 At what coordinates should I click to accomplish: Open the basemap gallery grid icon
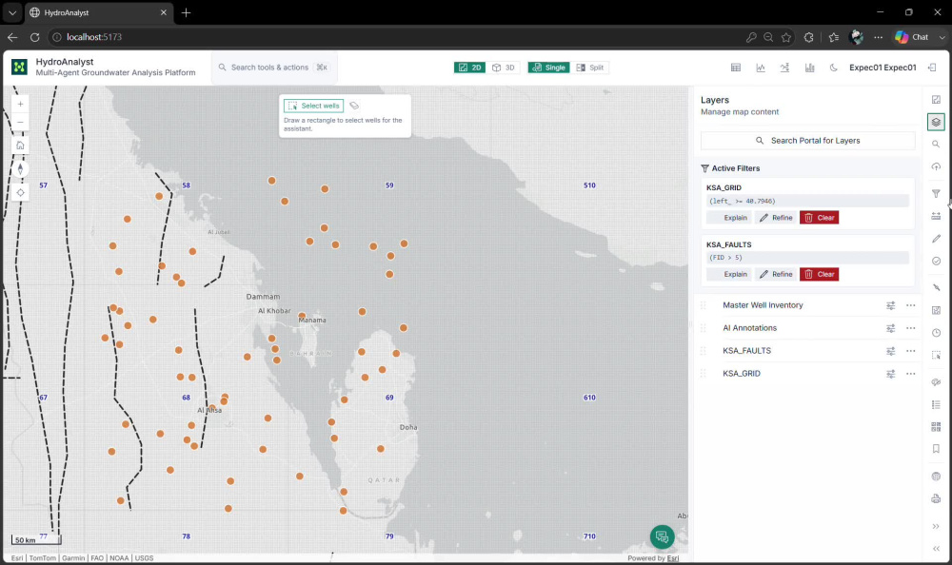pyautogui.click(x=936, y=427)
